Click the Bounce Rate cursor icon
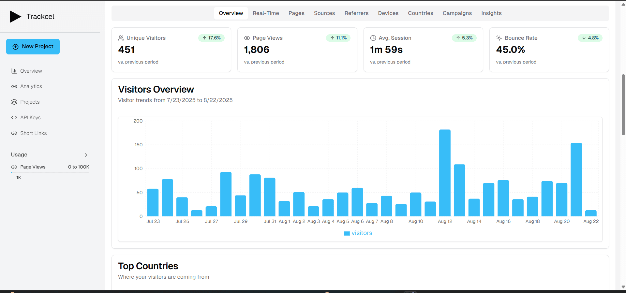 click(x=499, y=38)
